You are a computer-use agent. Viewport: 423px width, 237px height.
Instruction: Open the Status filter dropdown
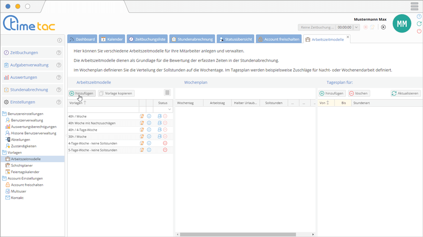169,110
